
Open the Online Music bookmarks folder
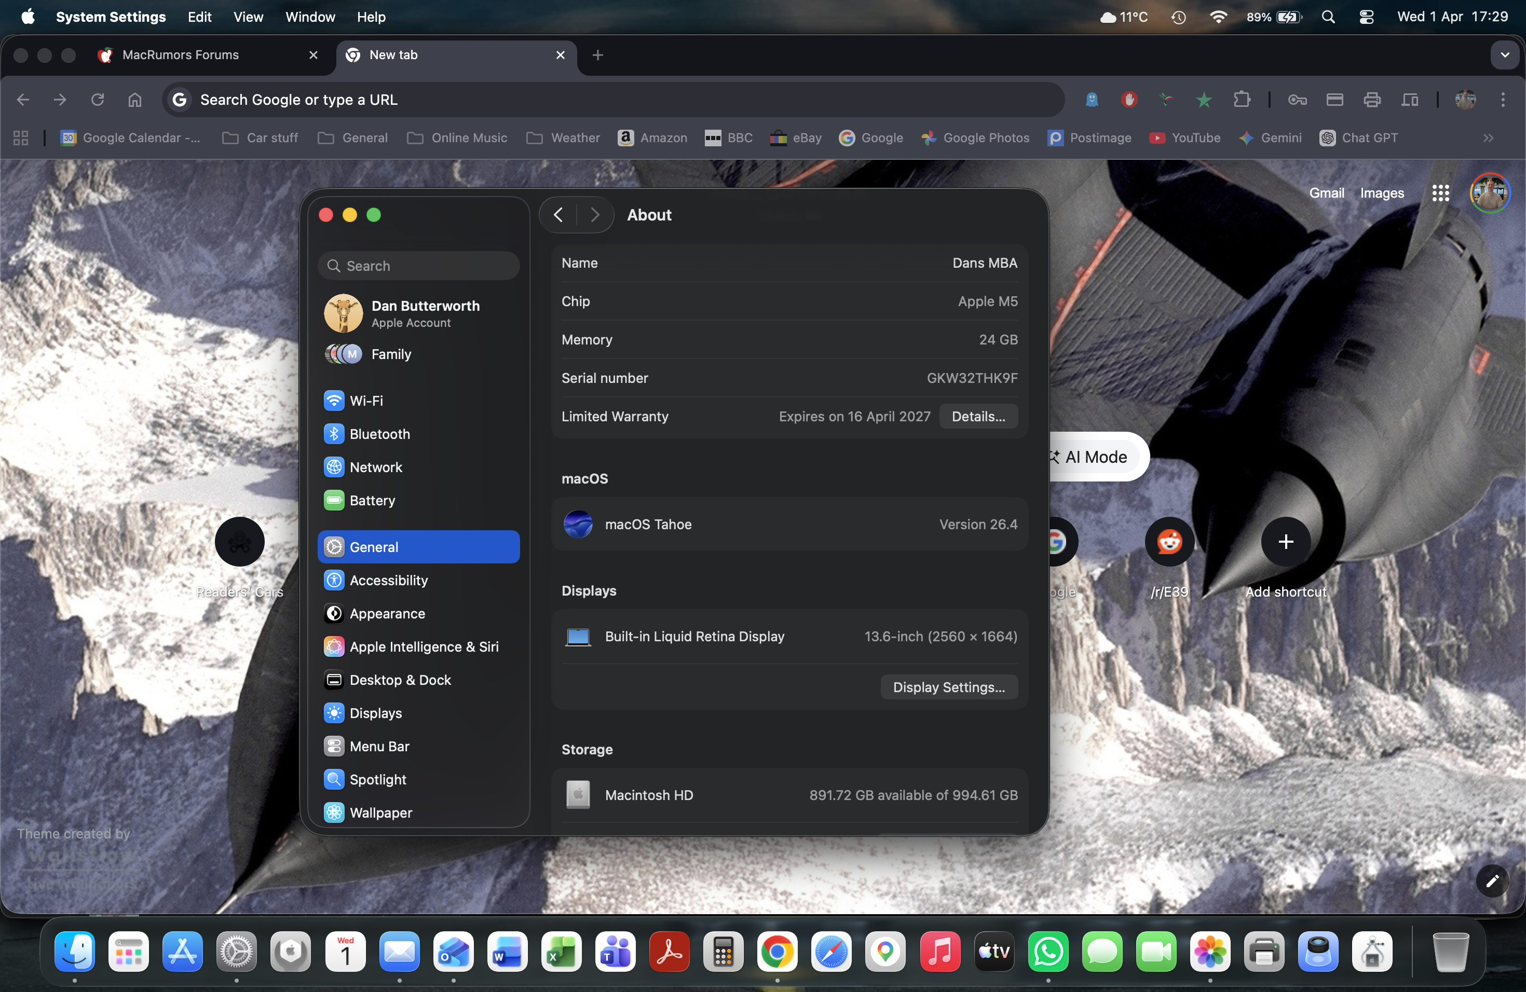tap(457, 138)
